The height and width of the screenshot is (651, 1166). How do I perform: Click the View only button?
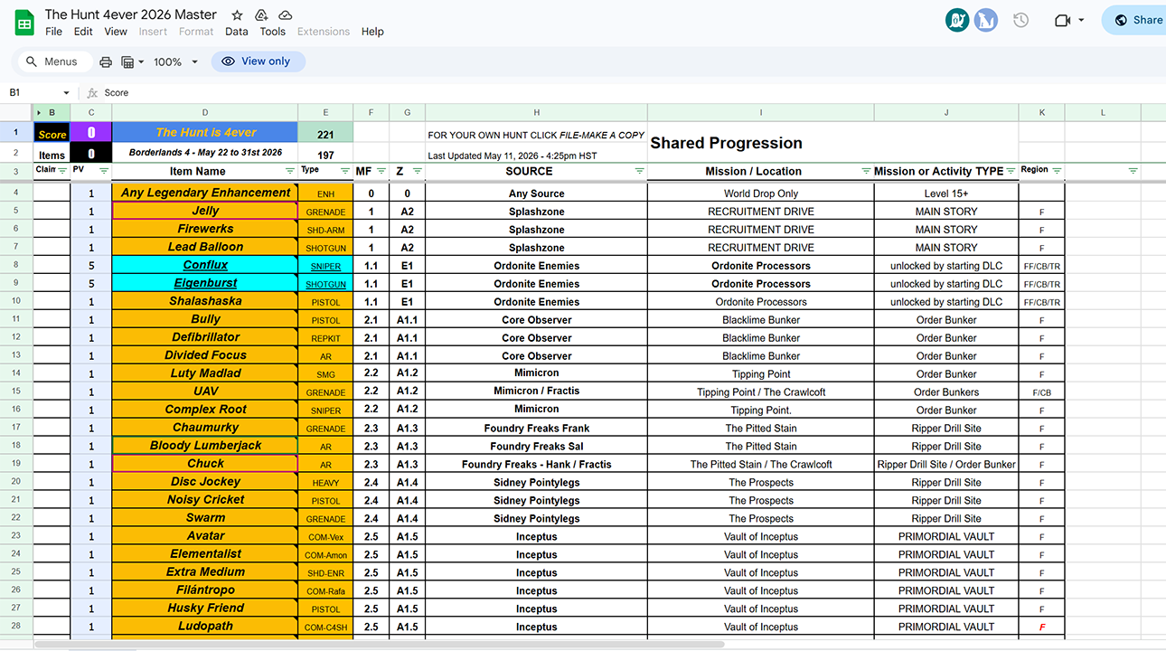(258, 61)
